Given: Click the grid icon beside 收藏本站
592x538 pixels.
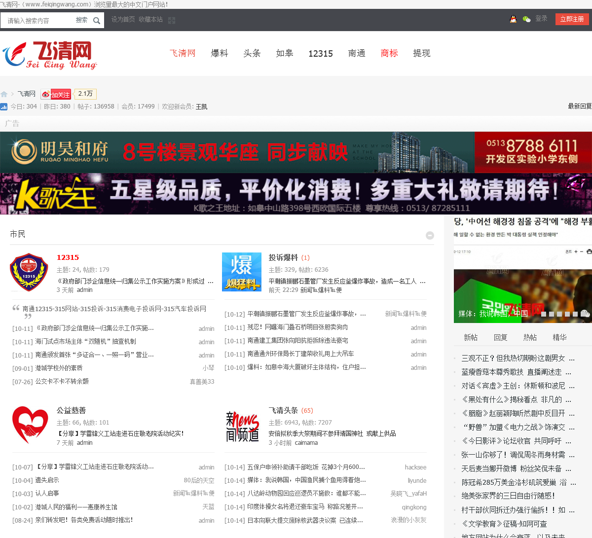Looking at the screenshot, I should pyautogui.click(x=172, y=20).
